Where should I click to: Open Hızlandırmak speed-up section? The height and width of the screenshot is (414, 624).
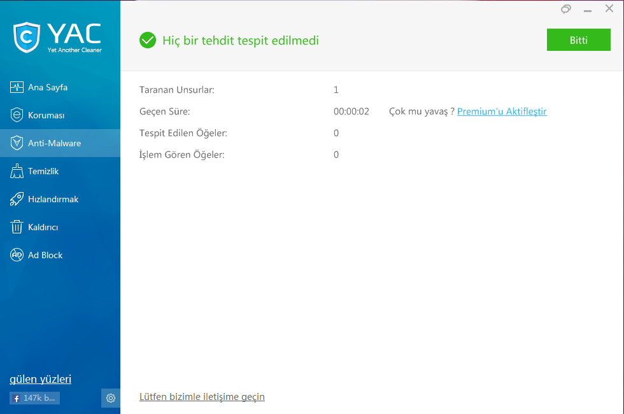pyautogui.click(x=60, y=199)
